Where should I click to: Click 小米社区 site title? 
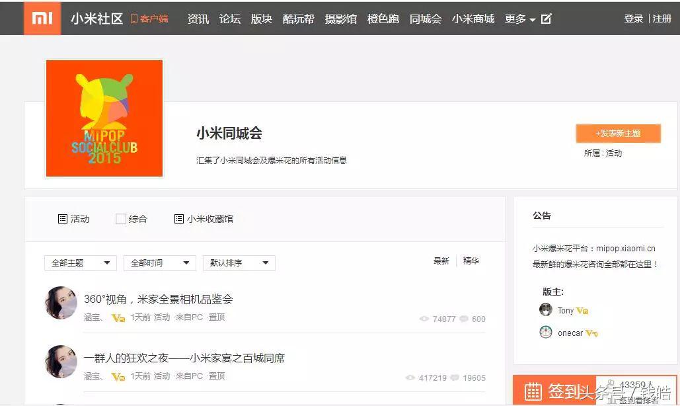pos(97,19)
